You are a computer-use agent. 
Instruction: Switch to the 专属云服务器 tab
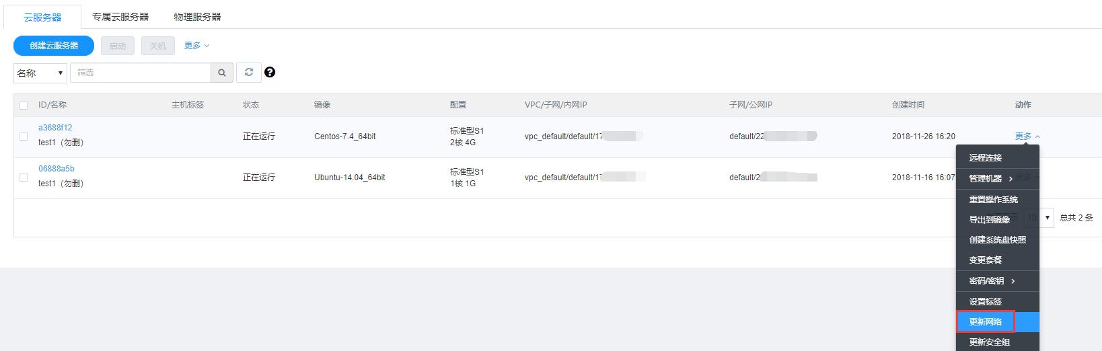tap(120, 17)
